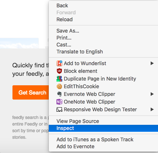Click the EditThisCookie cookie icon

59,86
